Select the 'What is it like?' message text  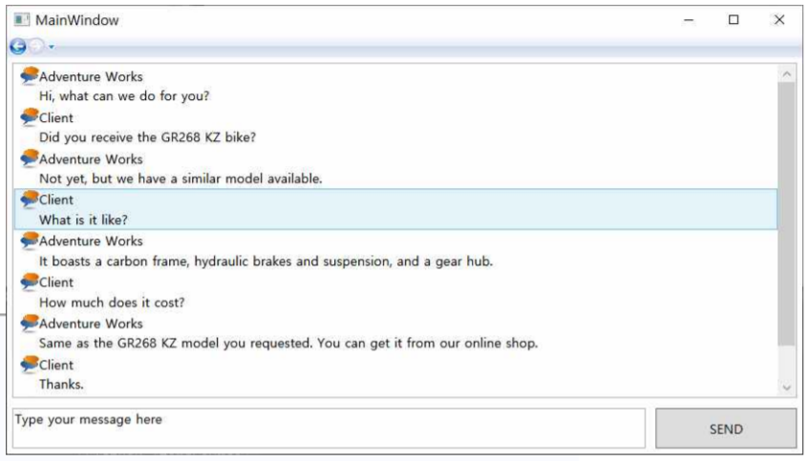[83, 220]
